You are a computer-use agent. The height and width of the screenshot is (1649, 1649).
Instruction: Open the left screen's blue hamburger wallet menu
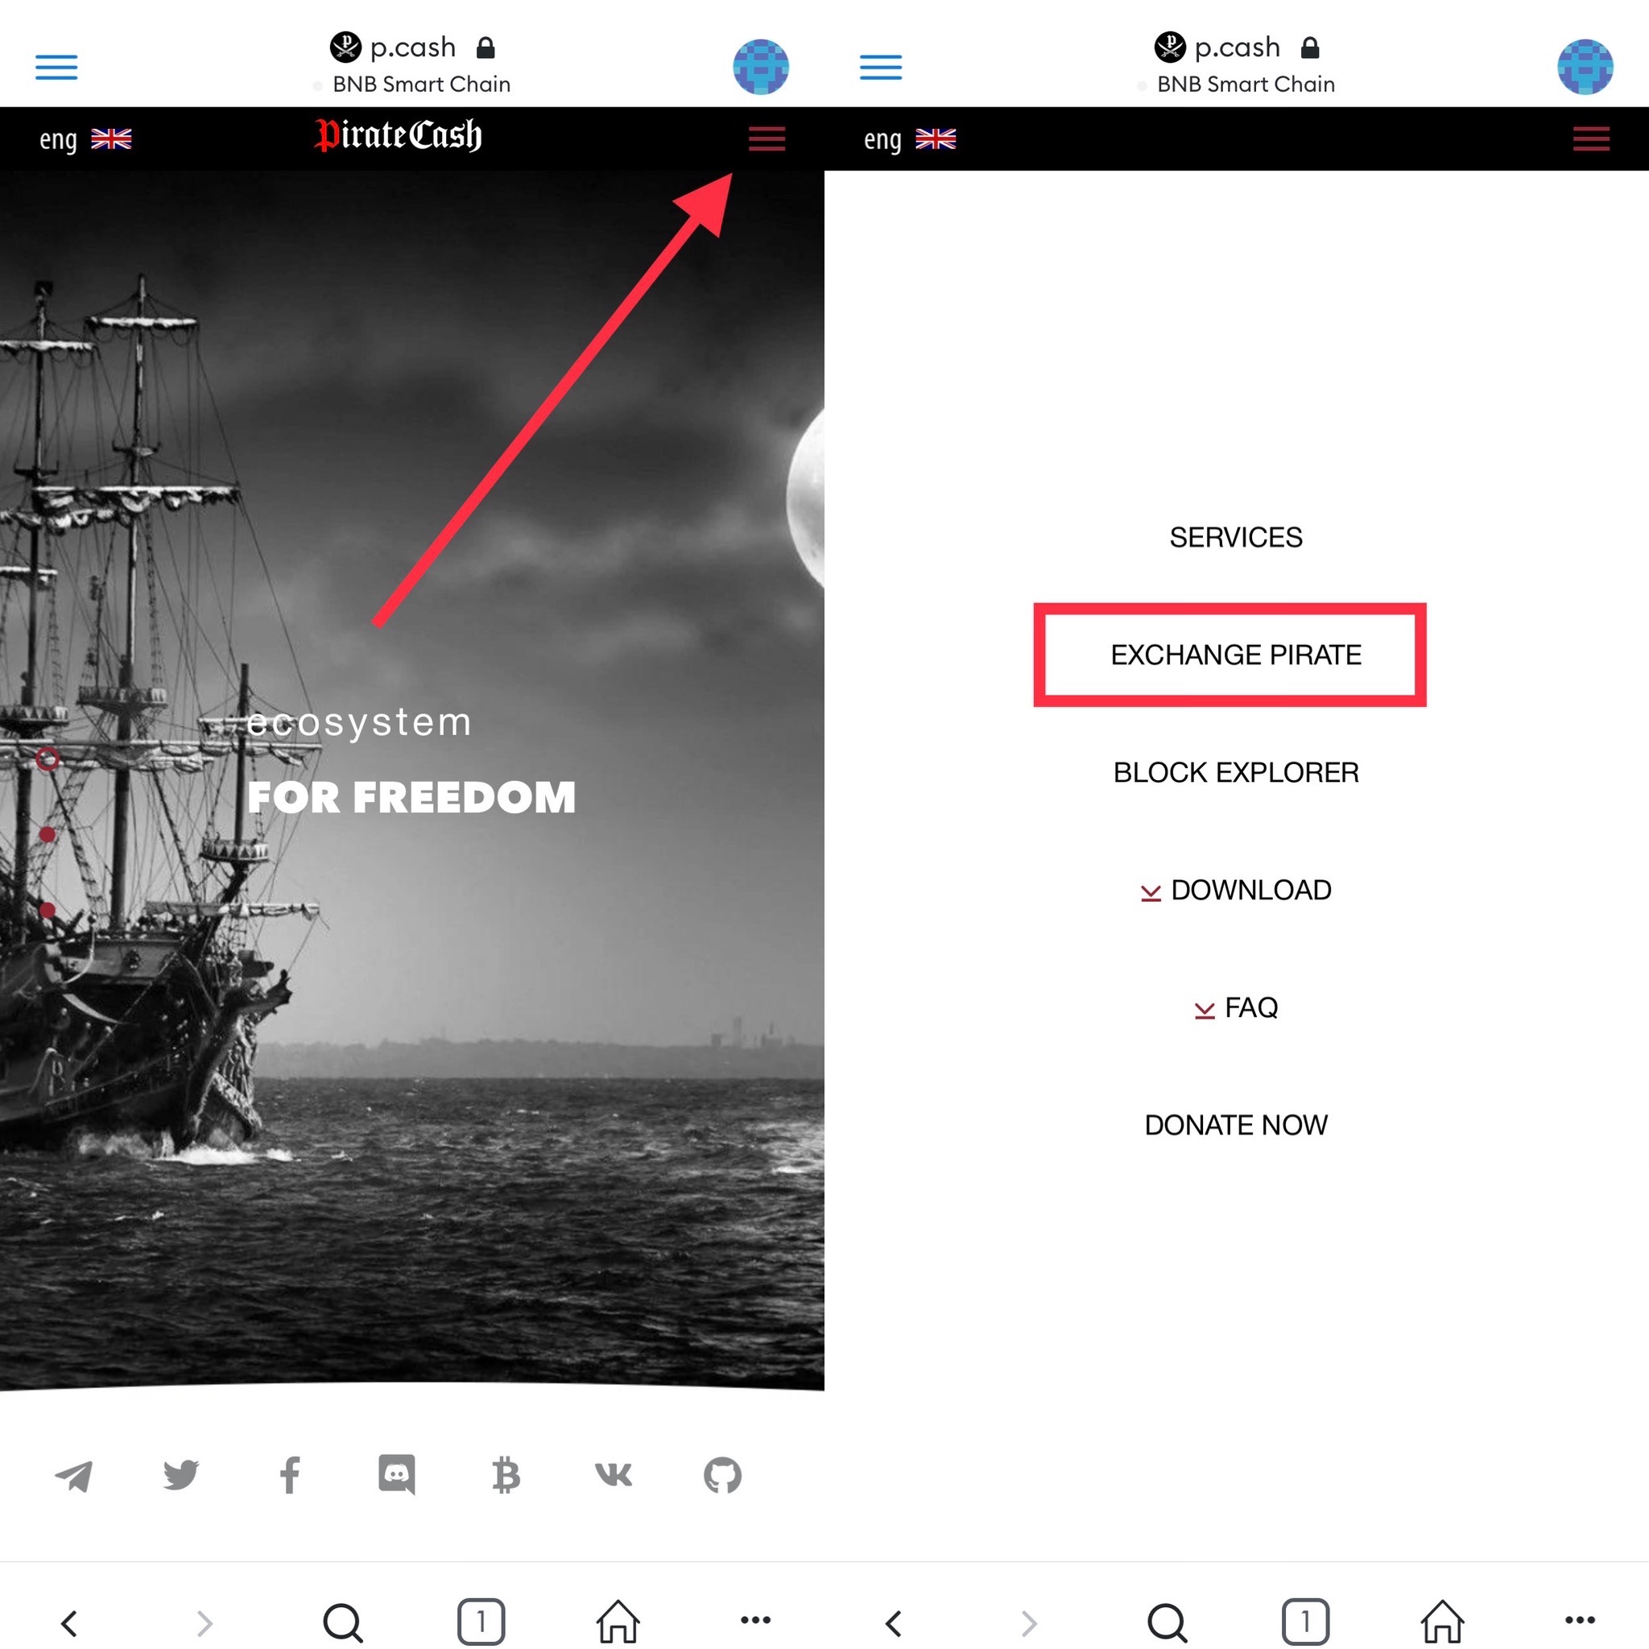tap(56, 67)
